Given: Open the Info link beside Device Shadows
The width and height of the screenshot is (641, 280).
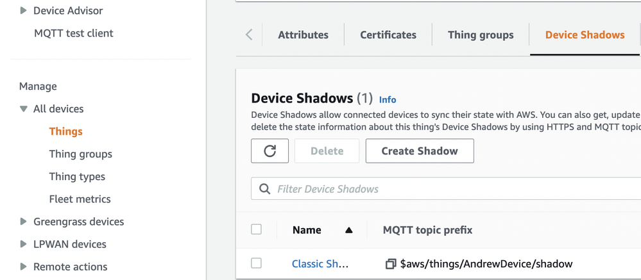Looking at the screenshot, I should coord(388,99).
